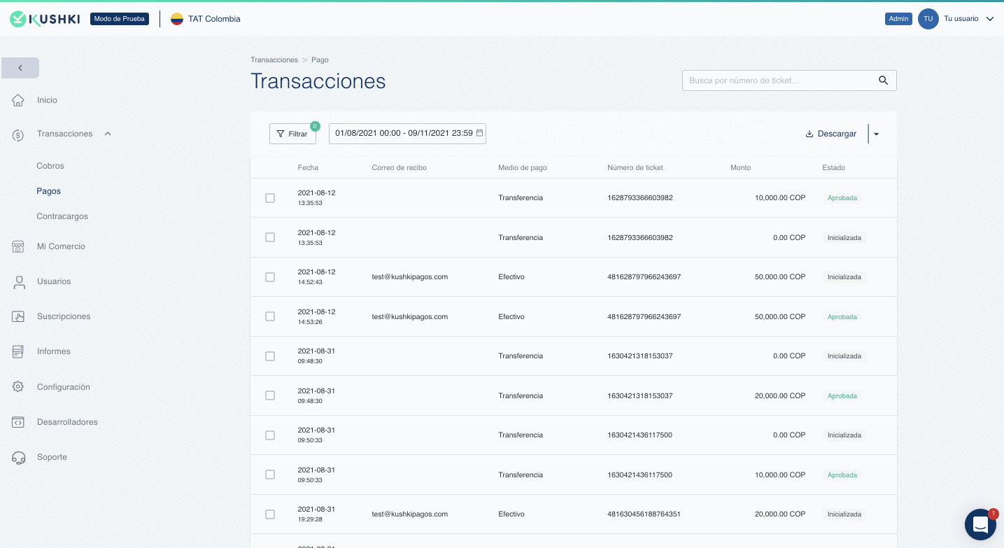The height and width of the screenshot is (548, 1004).
Task: Click the Informes report icon
Action: (18, 351)
